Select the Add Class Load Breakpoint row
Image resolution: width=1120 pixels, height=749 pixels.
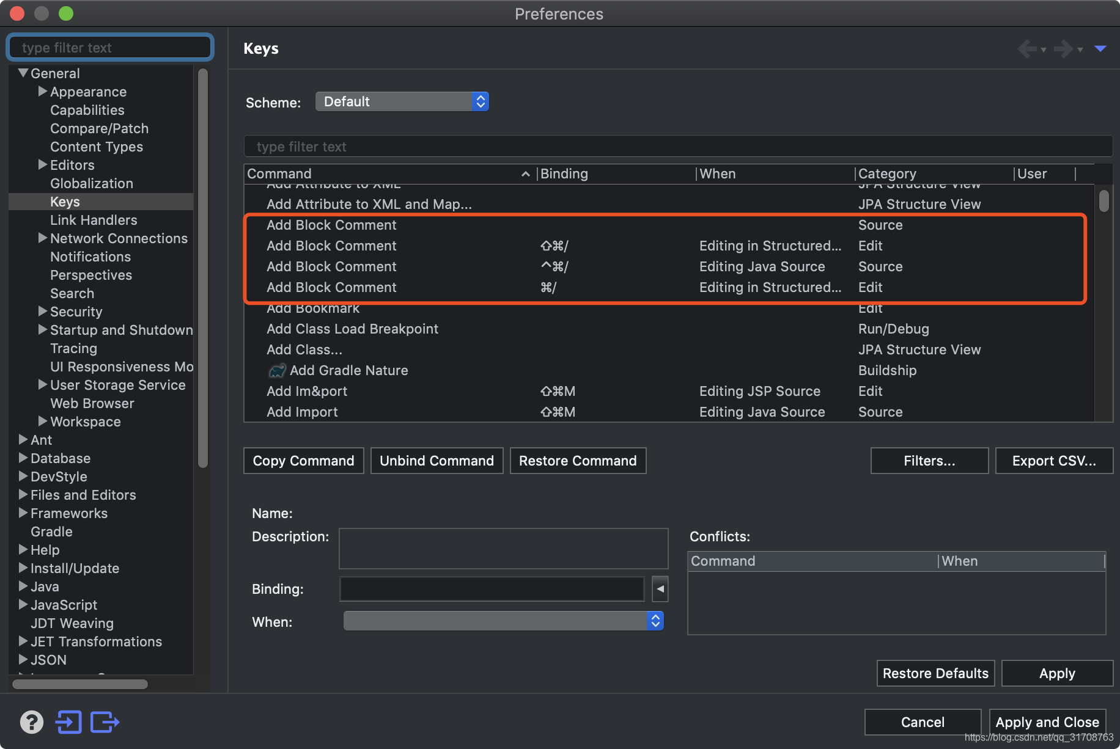click(x=669, y=329)
